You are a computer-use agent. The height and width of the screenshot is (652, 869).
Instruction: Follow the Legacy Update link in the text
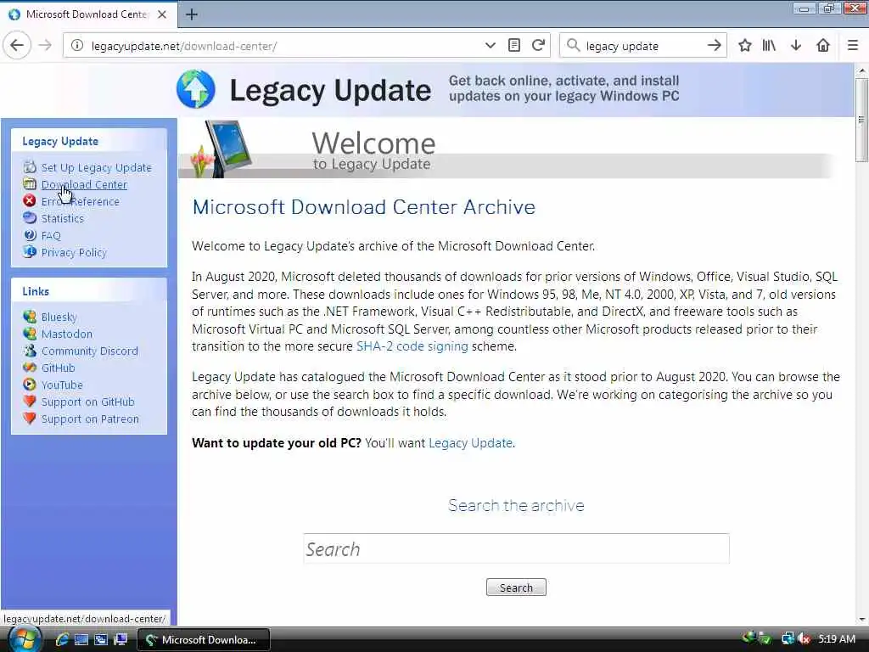[470, 443]
